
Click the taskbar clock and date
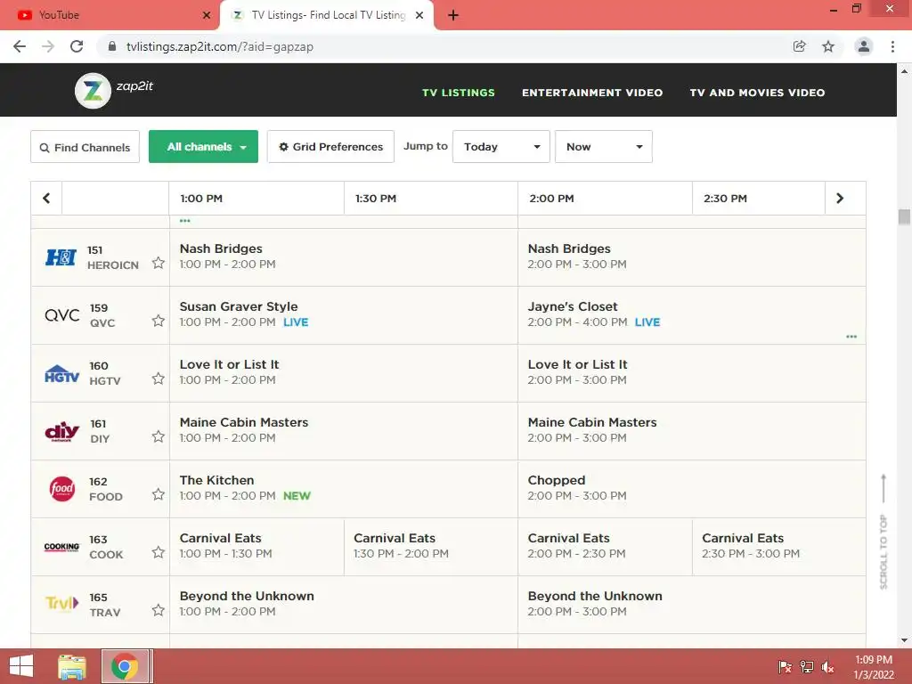pyautogui.click(x=874, y=667)
